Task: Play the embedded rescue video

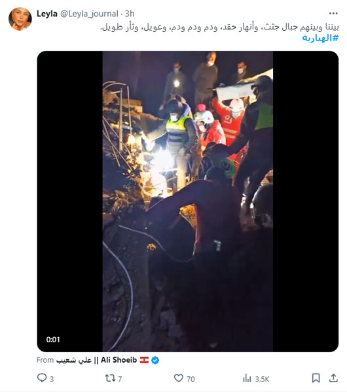Action: point(188,201)
